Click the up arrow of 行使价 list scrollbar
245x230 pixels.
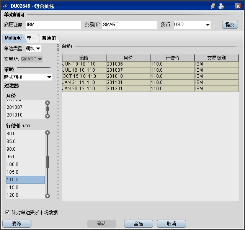(47, 133)
